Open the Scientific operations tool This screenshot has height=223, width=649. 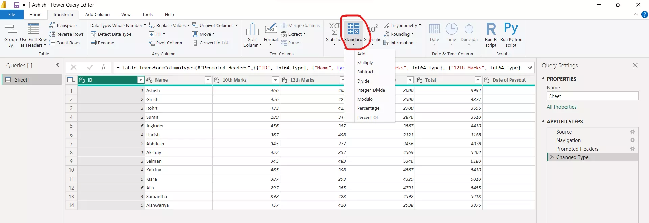click(x=372, y=34)
